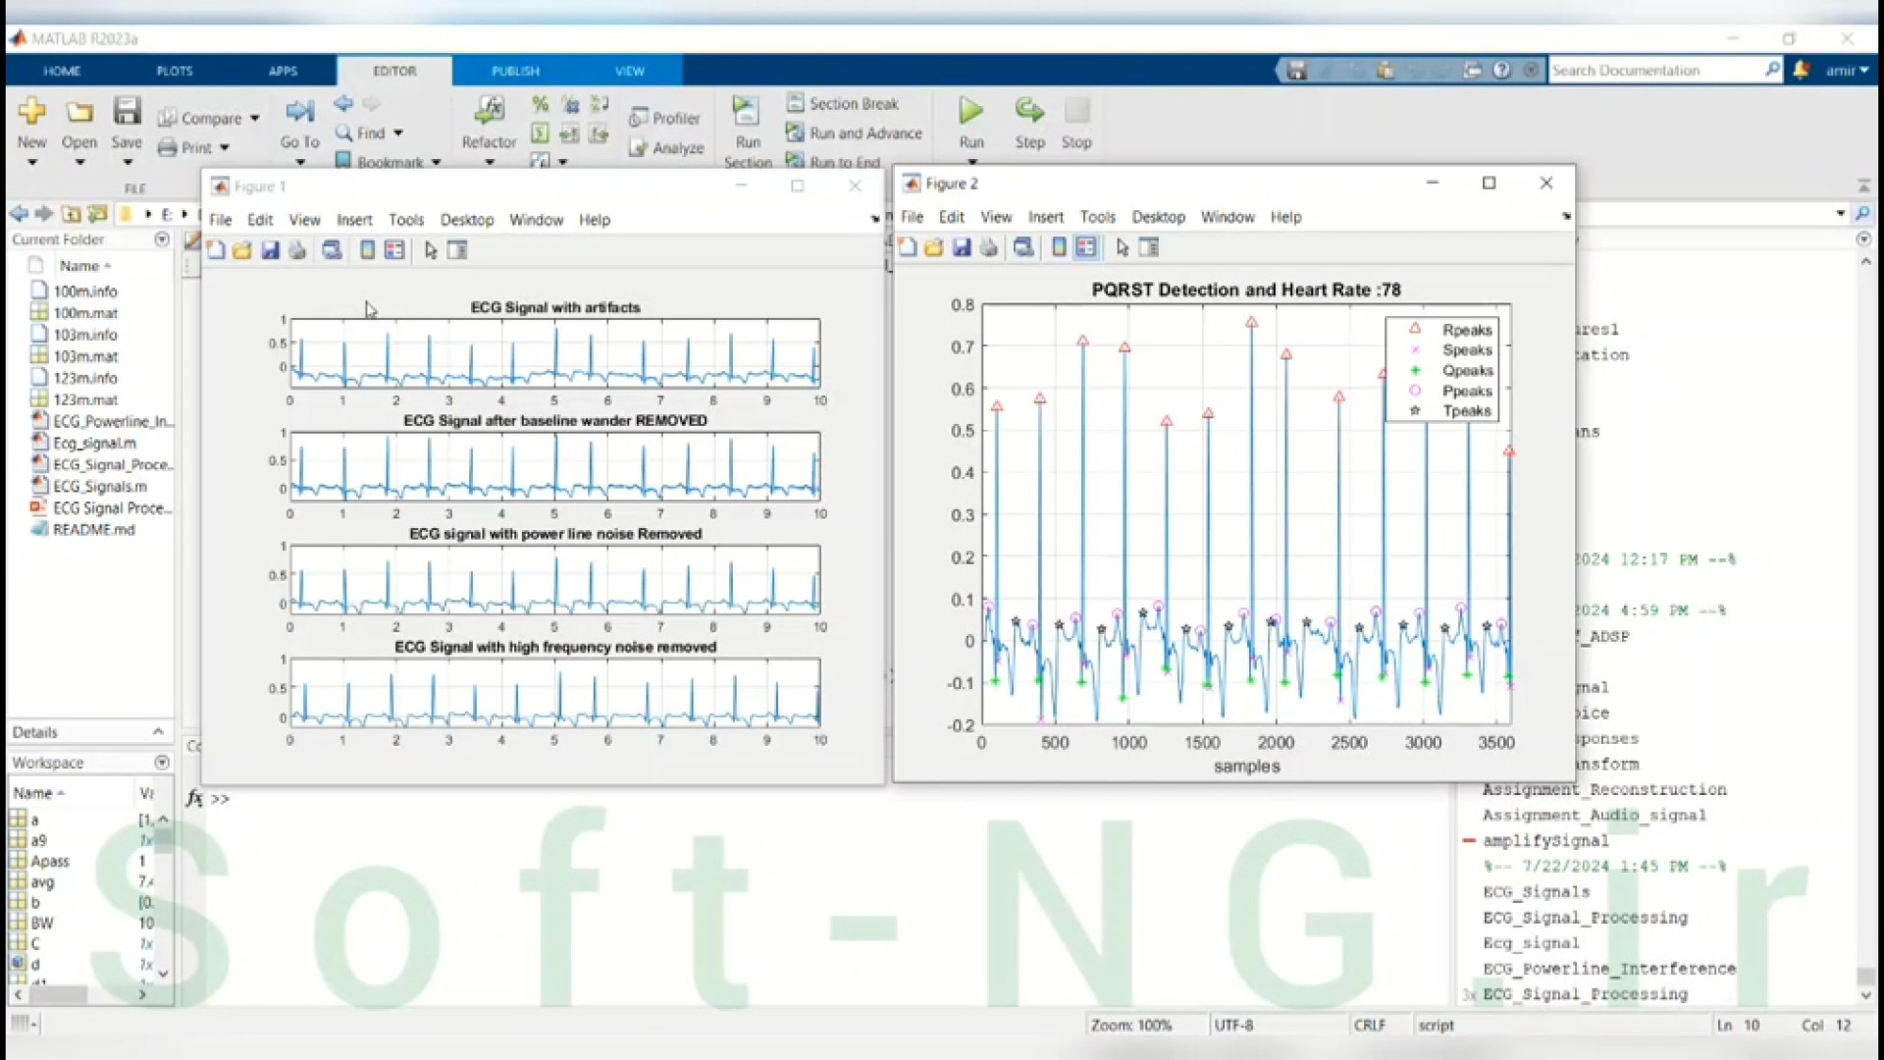The width and height of the screenshot is (1884, 1060).
Task: Click the Step icon in the ribbon
Action: pyautogui.click(x=1029, y=110)
